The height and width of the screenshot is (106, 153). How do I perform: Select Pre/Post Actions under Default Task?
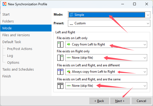(20, 49)
